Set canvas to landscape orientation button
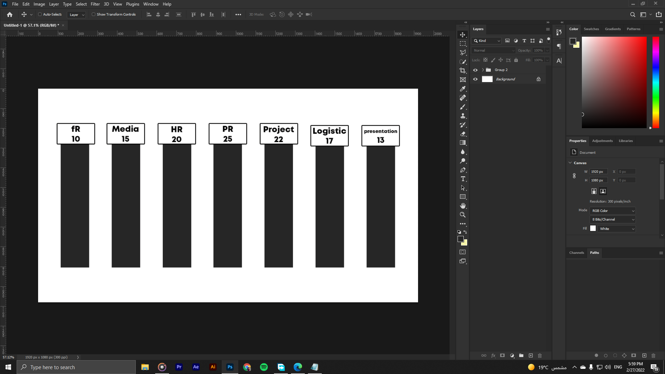Viewport: 665px width, 374px height. click(x=603, y=192)
